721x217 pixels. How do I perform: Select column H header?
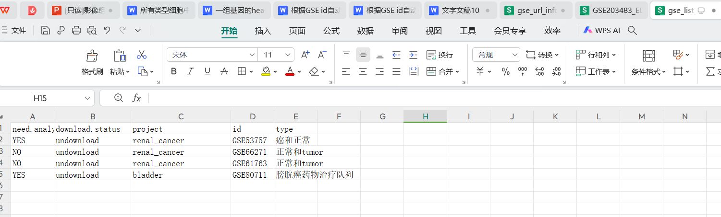[425, 116]
